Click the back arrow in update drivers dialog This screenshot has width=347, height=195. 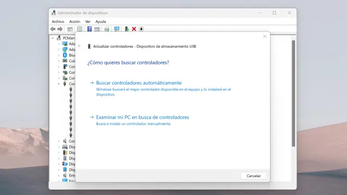(x=80, y=46)
